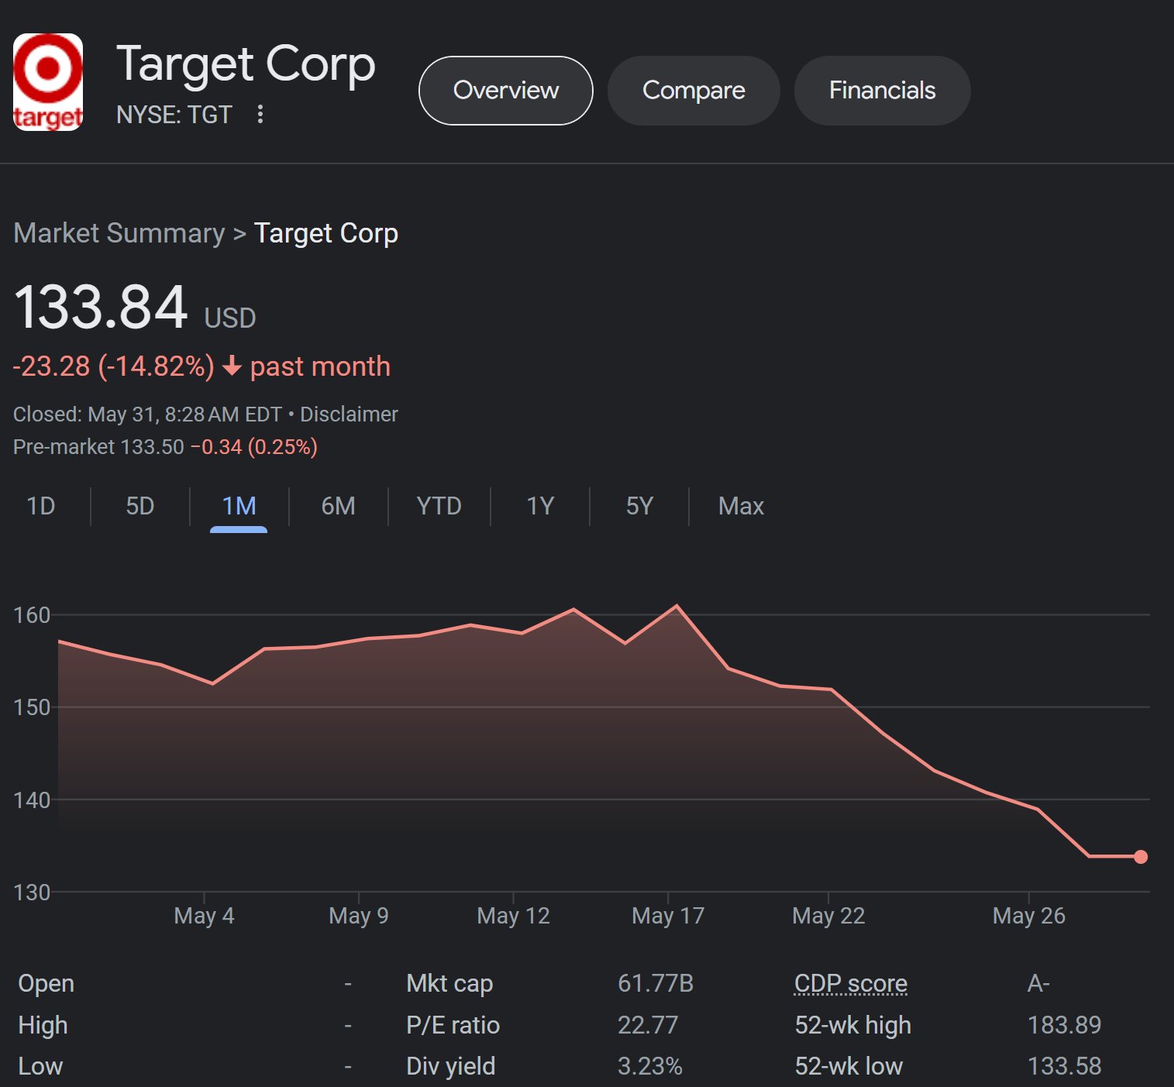1174x1087 pixels.
Task: Click the 52-wk low value 133.58
Action: pyautogui.click(x=1064, y=1066)
